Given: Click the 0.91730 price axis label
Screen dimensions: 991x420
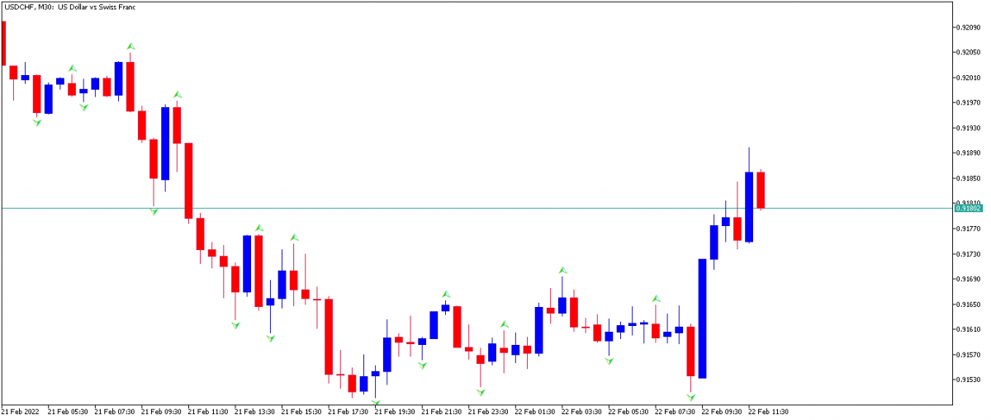Looking at the screenshot, I should [x=968, y=254].
